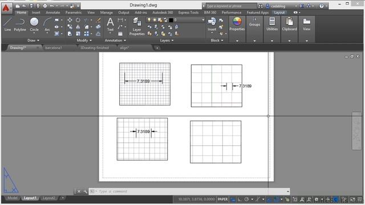
Task: Click the Linear dimension tool
Action: [x=120, y=20]
